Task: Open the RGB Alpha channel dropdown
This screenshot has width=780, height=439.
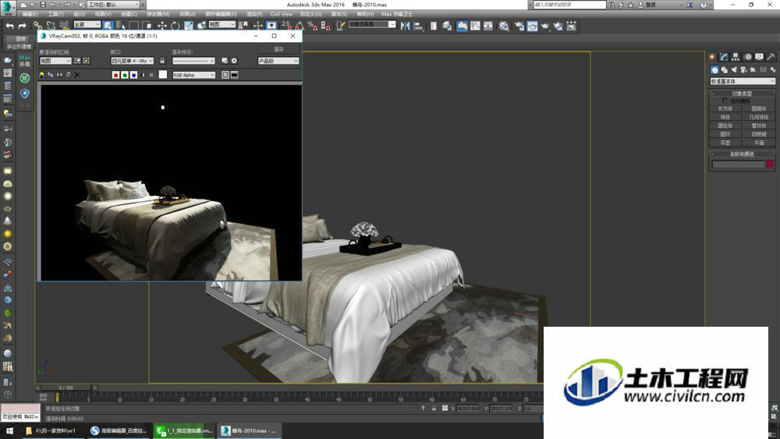Action: pyautogui.click(x=193, y=75)
